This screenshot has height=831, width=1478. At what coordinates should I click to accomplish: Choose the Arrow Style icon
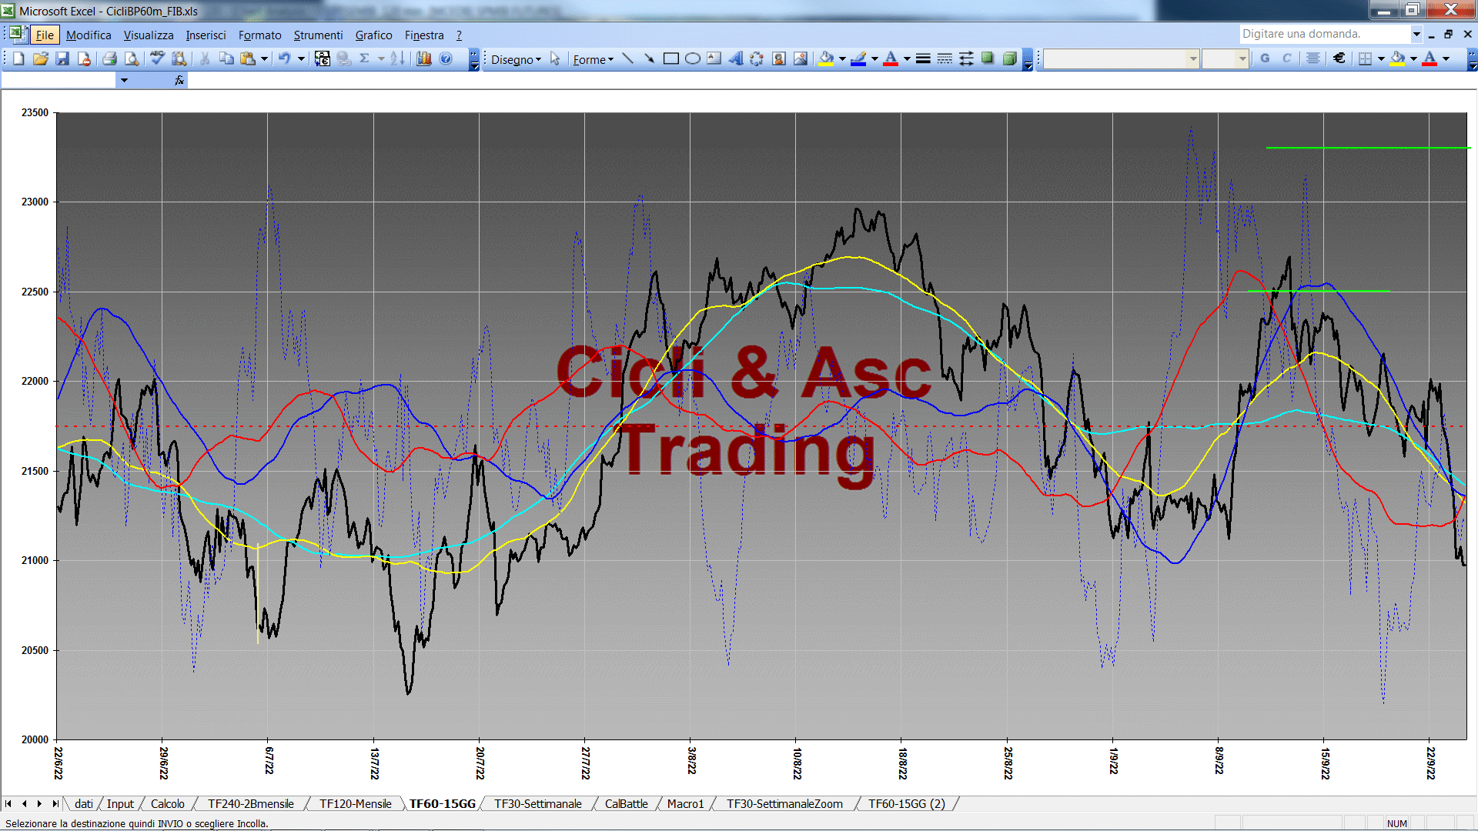pos(966,58)
